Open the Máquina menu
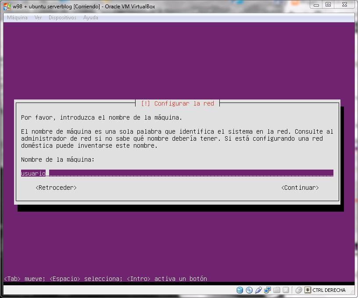 tap(17, 18)
